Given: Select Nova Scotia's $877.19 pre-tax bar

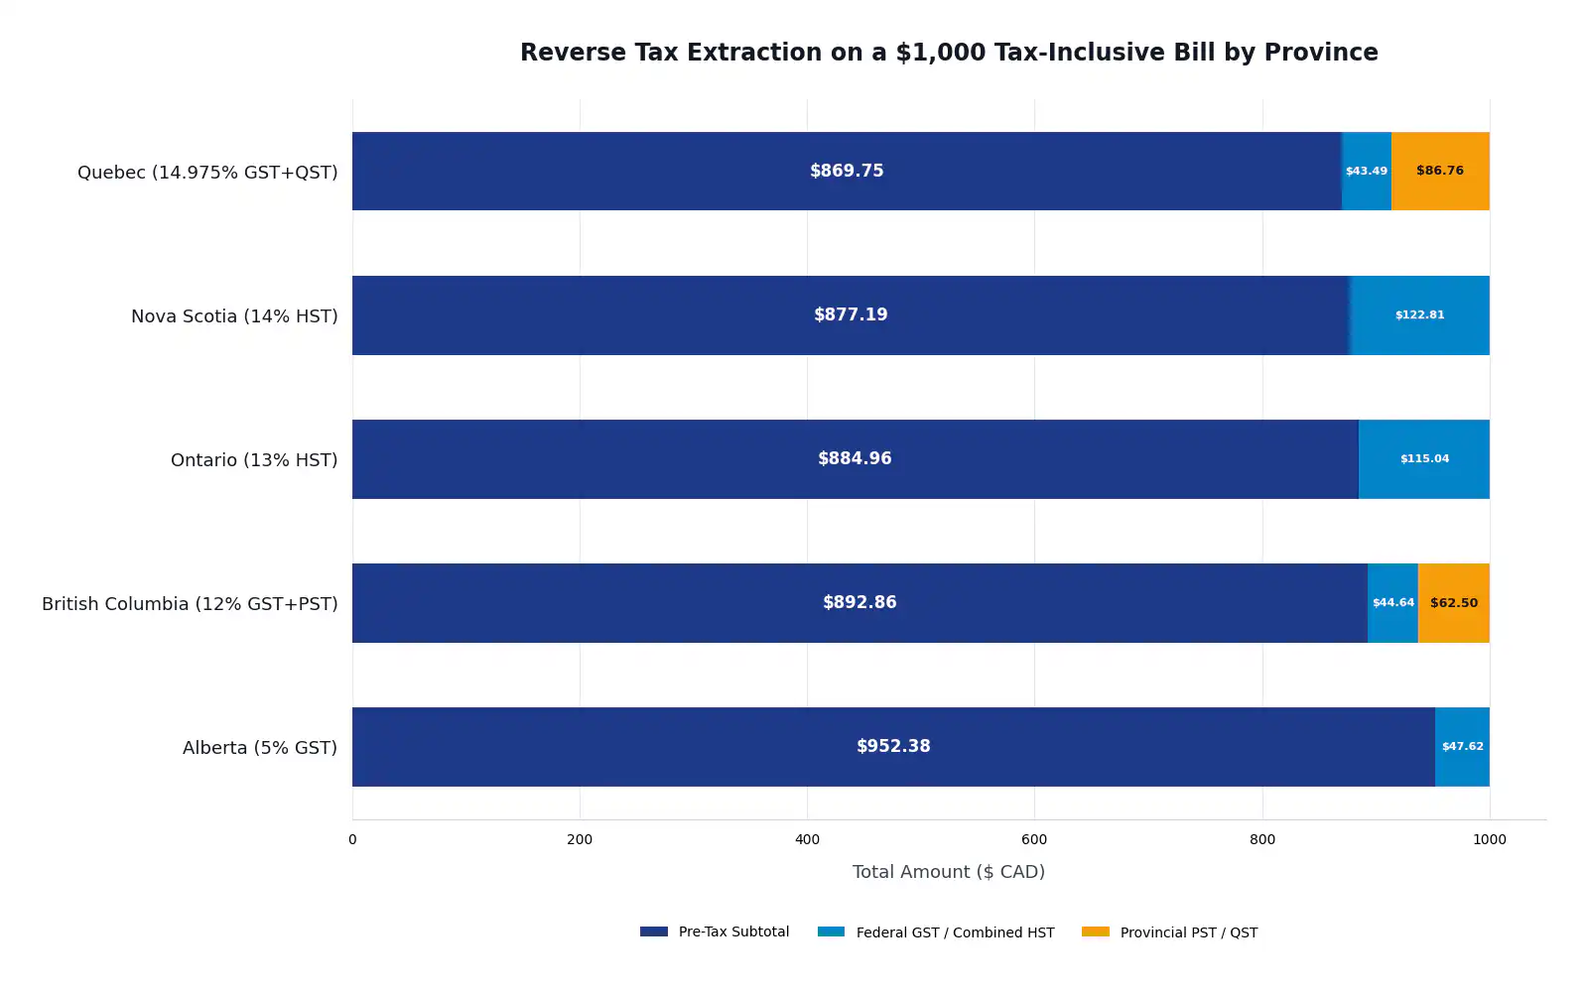Looking at the screenshot, I should tap(851, 314).
